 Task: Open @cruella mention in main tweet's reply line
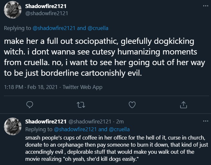[x=98, y=28]
